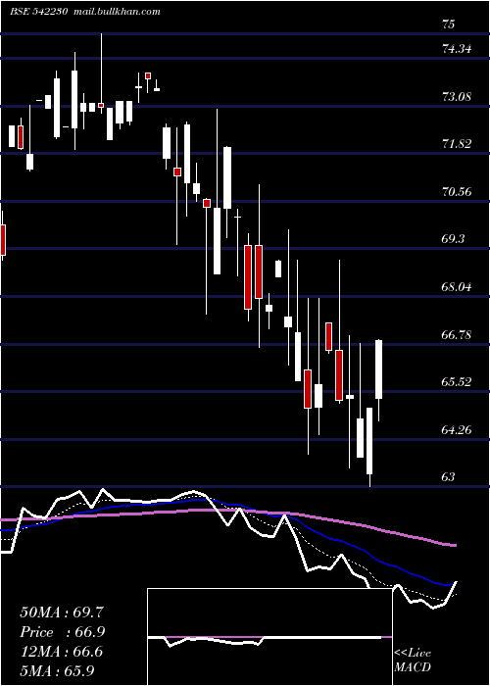Click the 65.52 price axis label
The height and width of the screenshot is (686, 490).
tap(458, 382)
